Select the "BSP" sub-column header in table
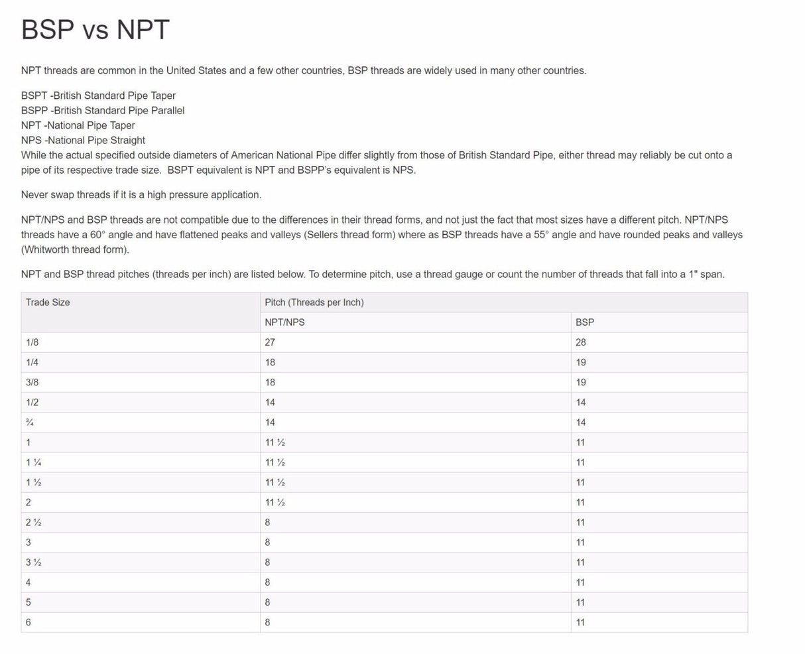 (x=584, y=322)
